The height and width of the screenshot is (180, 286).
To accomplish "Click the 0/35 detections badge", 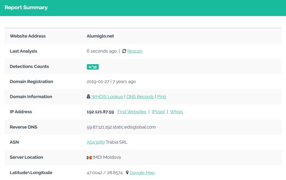I will (x=93, y=67).
